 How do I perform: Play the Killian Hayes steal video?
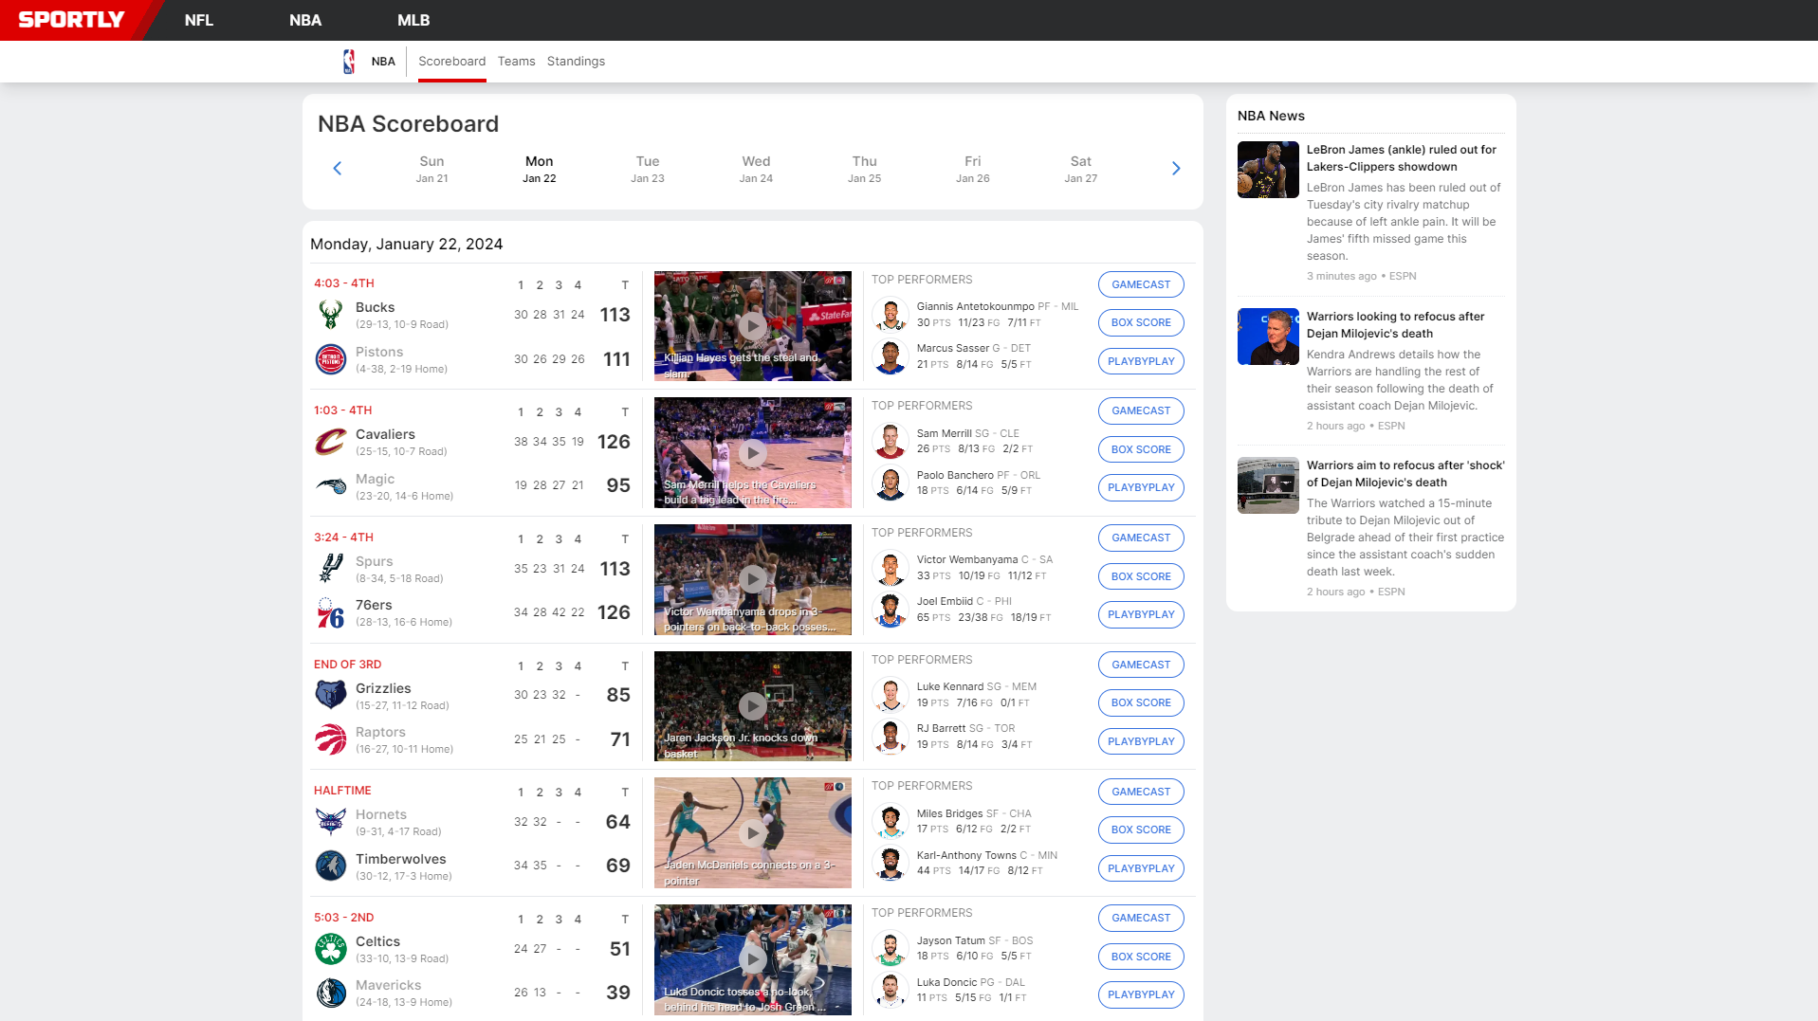(753, 326)
